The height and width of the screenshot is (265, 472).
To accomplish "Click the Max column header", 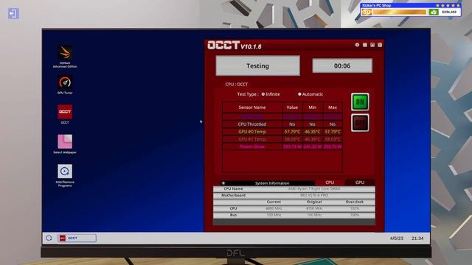I will 333,107.
